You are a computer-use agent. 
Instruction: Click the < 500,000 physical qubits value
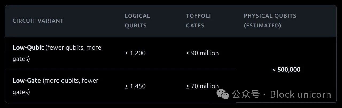tap(286, 70)
